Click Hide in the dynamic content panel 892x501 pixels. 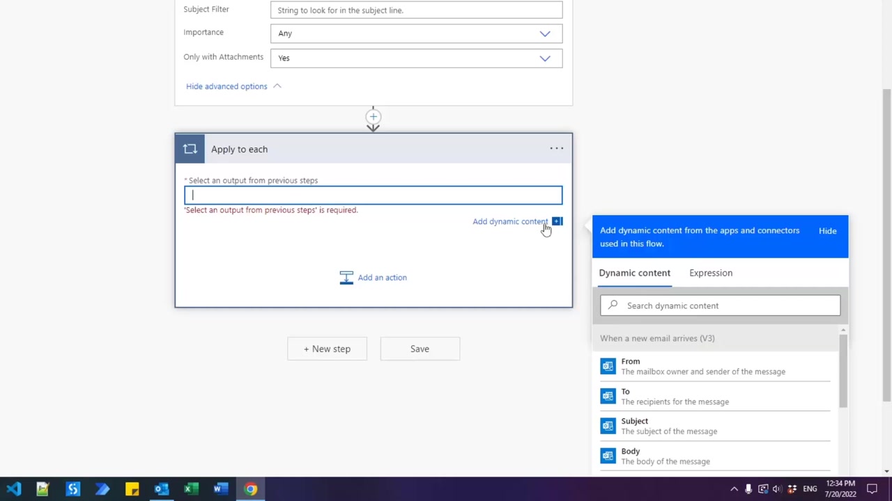[827, 231]
